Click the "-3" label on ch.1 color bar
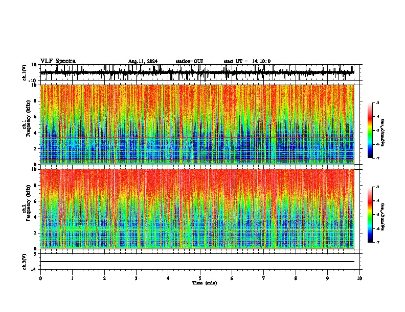The image size is (405, 312). [x=377, y=102]
